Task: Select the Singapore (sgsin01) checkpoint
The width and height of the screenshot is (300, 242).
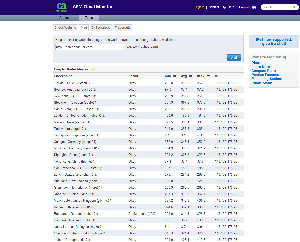Action: 77,135
